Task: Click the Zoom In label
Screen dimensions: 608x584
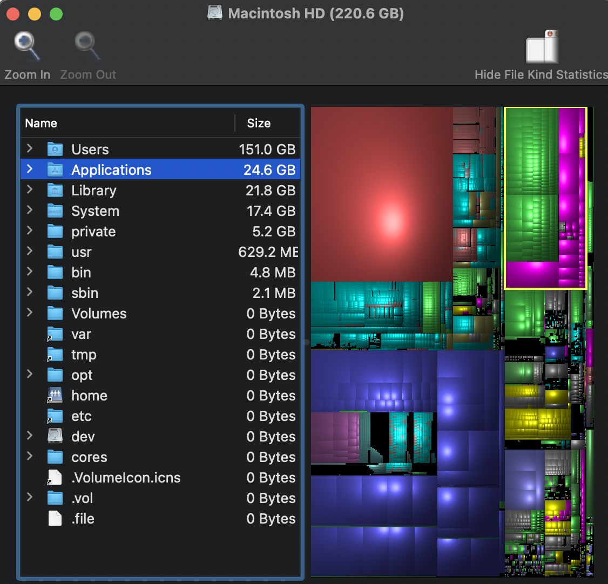Action: (27, 74)
